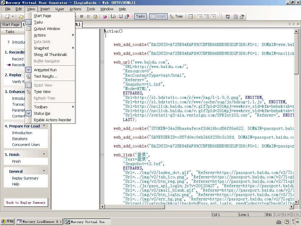Open run-time settings via the gear icon
This screenshot has height=226, width=301.
[95, 16]
